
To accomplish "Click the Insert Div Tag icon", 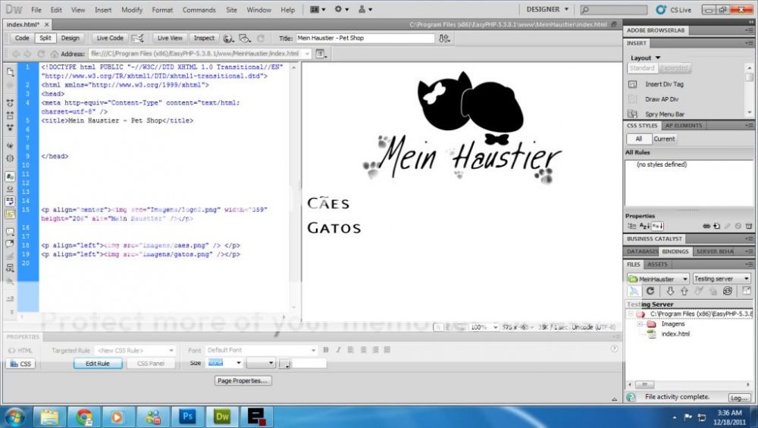I will 632,84.
